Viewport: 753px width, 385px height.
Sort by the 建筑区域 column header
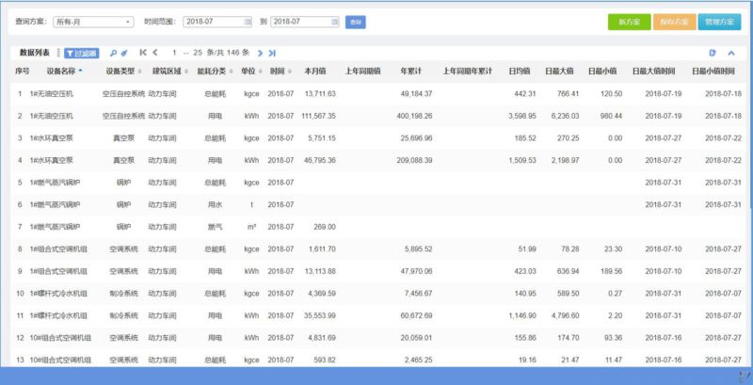coord(170,71)
